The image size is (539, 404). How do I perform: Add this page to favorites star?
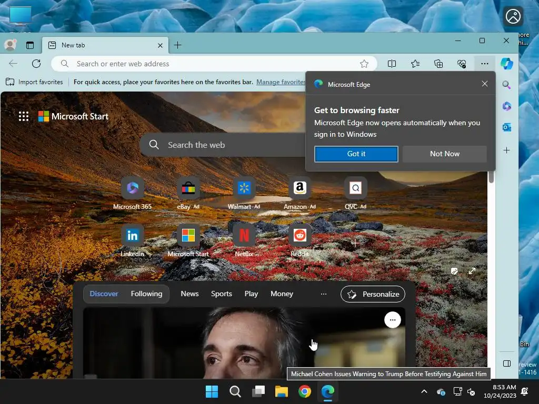tap(364, 64)
